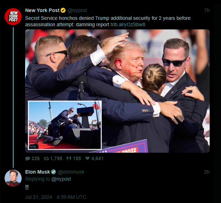The image size is (221, 203).
Task: Open the Elon Musk display name
Action: coord(38,172)
